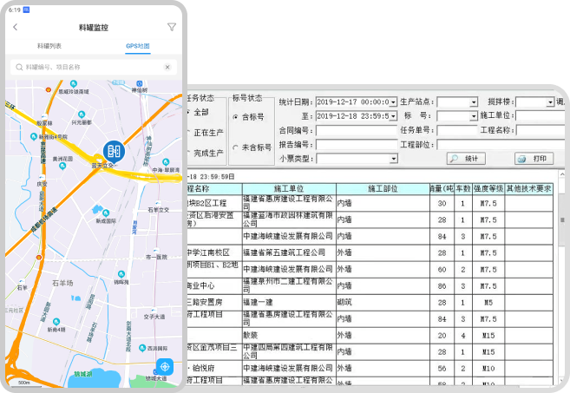This screenshot has width=570, height=393.
Task: Expand the 搅拌楼 dropdown
Action: tap(550, 102)
